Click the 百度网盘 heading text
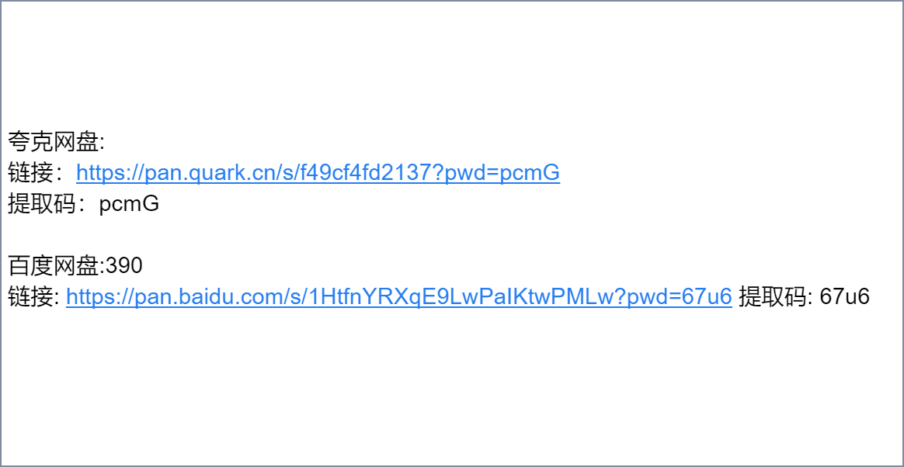Image resolution: width=904 pixels, height=467 pixels. point(54,266)
